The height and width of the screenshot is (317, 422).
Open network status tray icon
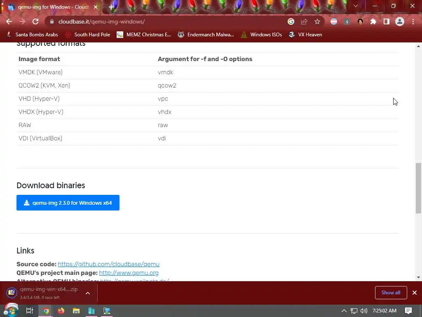(x=354, y=311)
